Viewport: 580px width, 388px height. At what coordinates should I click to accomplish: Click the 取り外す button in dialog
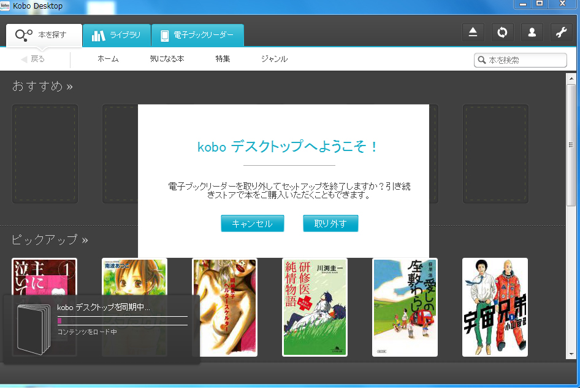pos(330,223)
